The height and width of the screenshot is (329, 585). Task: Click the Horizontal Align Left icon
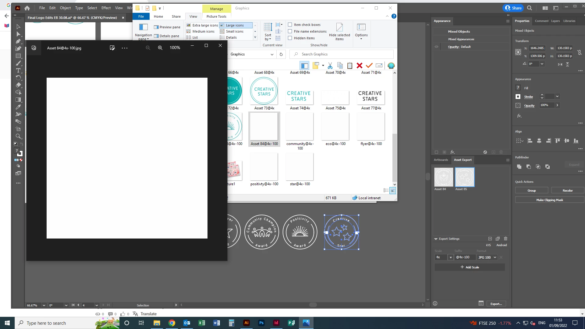click(x=530, y=141)
